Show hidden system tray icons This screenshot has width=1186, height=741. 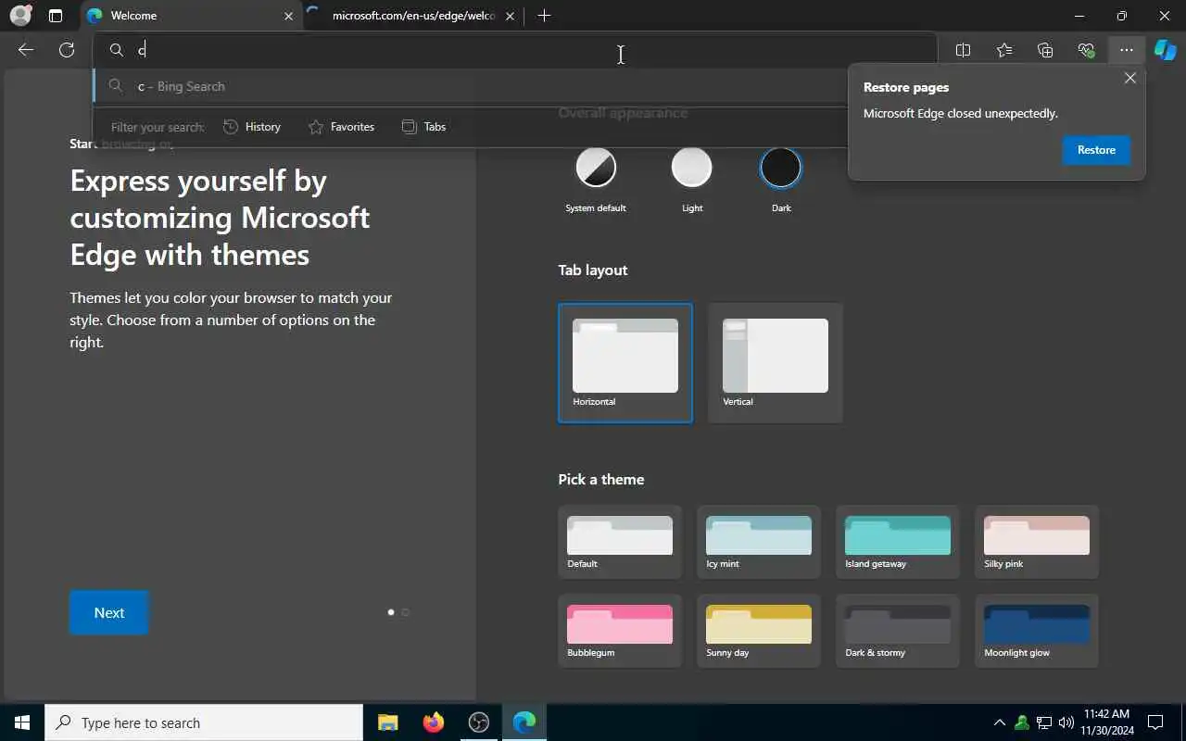(x=999, y=722)
